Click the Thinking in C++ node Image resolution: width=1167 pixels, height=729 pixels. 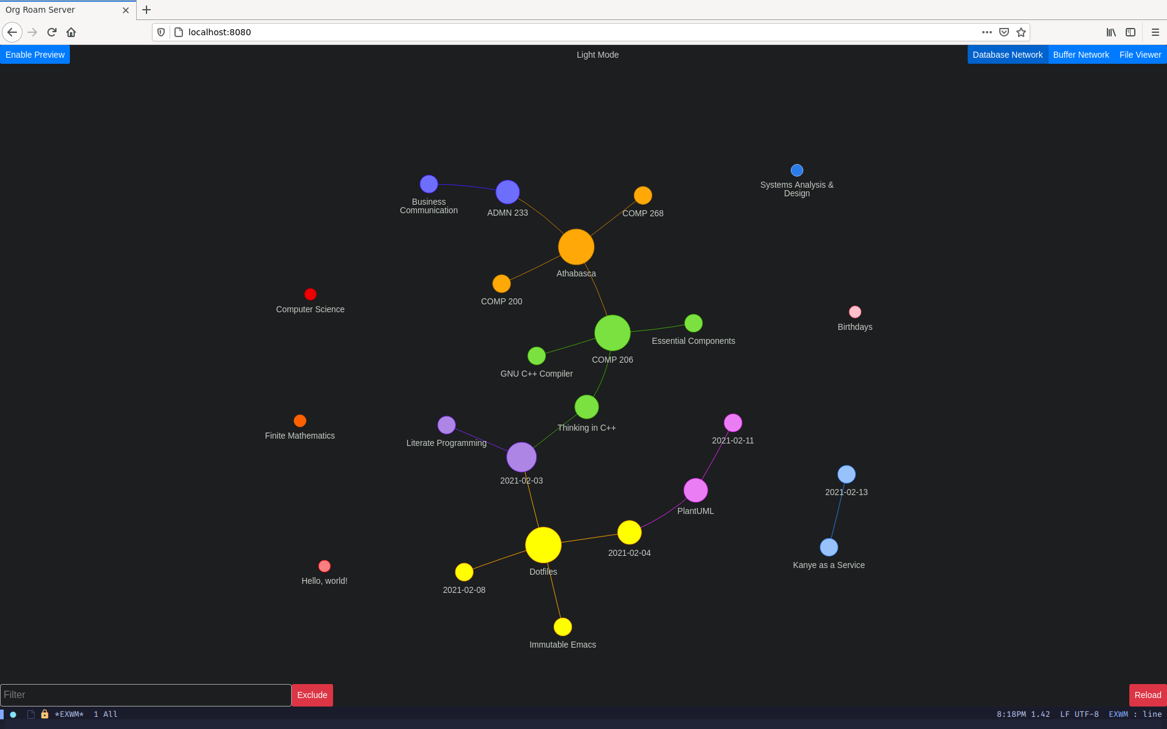click(x=587, y=408)
